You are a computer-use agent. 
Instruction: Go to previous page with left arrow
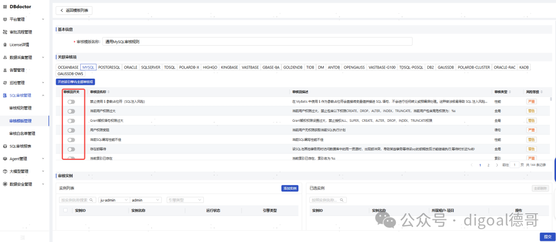[472, 165]
